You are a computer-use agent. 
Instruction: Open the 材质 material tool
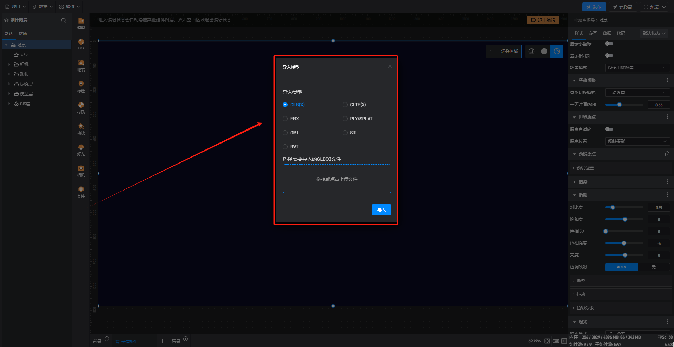(x=81, y=108)
